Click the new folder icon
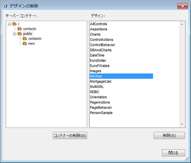 (25, 44)
